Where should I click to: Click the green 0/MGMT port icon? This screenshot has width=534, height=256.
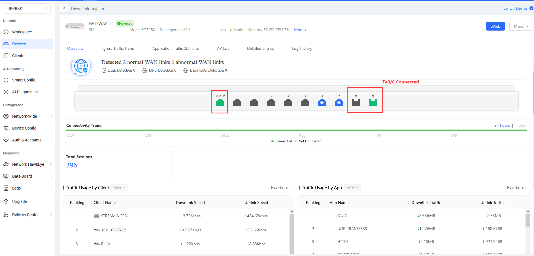click(220, 103)
